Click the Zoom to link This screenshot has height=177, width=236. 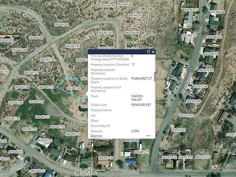coord(96,136)
